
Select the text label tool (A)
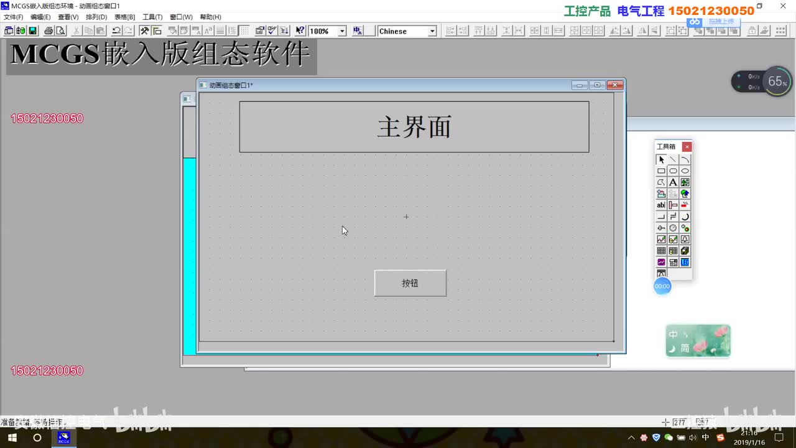(673, 182)
